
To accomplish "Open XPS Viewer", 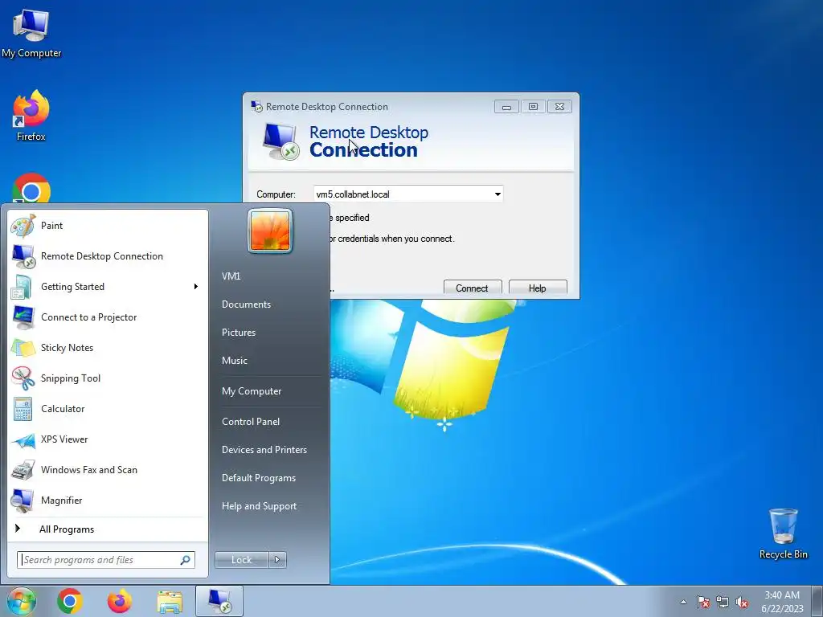I will (108, 439).
